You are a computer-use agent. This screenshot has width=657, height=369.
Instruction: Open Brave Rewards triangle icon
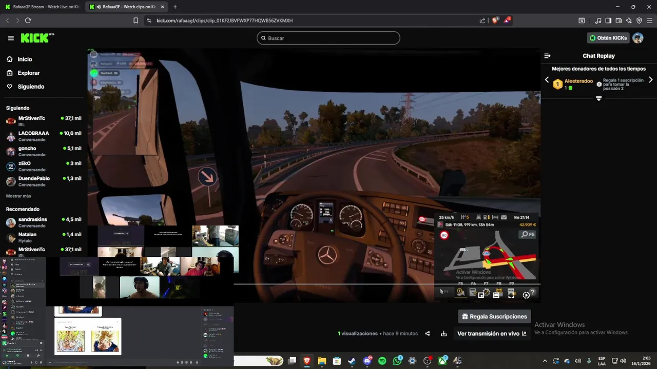507,20
